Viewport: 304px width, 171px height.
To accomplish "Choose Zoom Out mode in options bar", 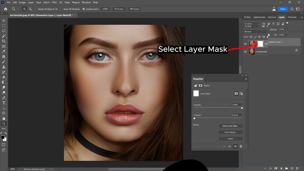I will pyautogui.click(x=30, y=9).
